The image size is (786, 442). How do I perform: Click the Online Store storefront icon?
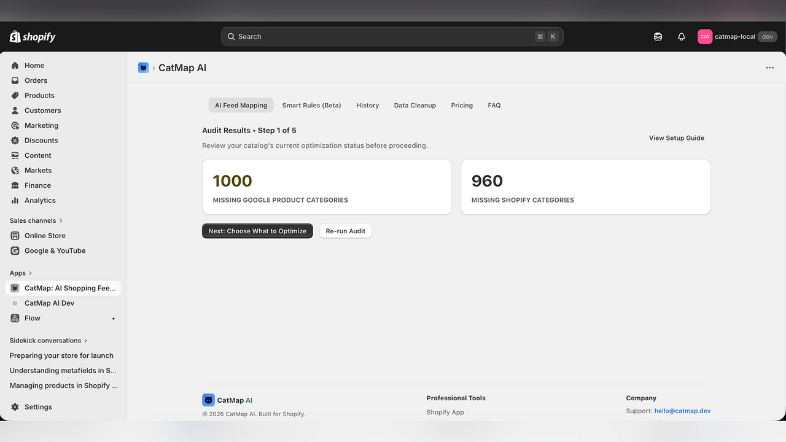coord(15,236)
